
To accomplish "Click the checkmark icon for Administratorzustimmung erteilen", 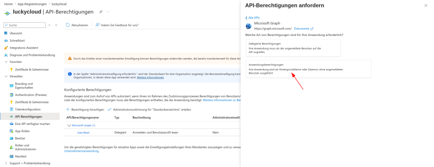I will pos(109,109).
